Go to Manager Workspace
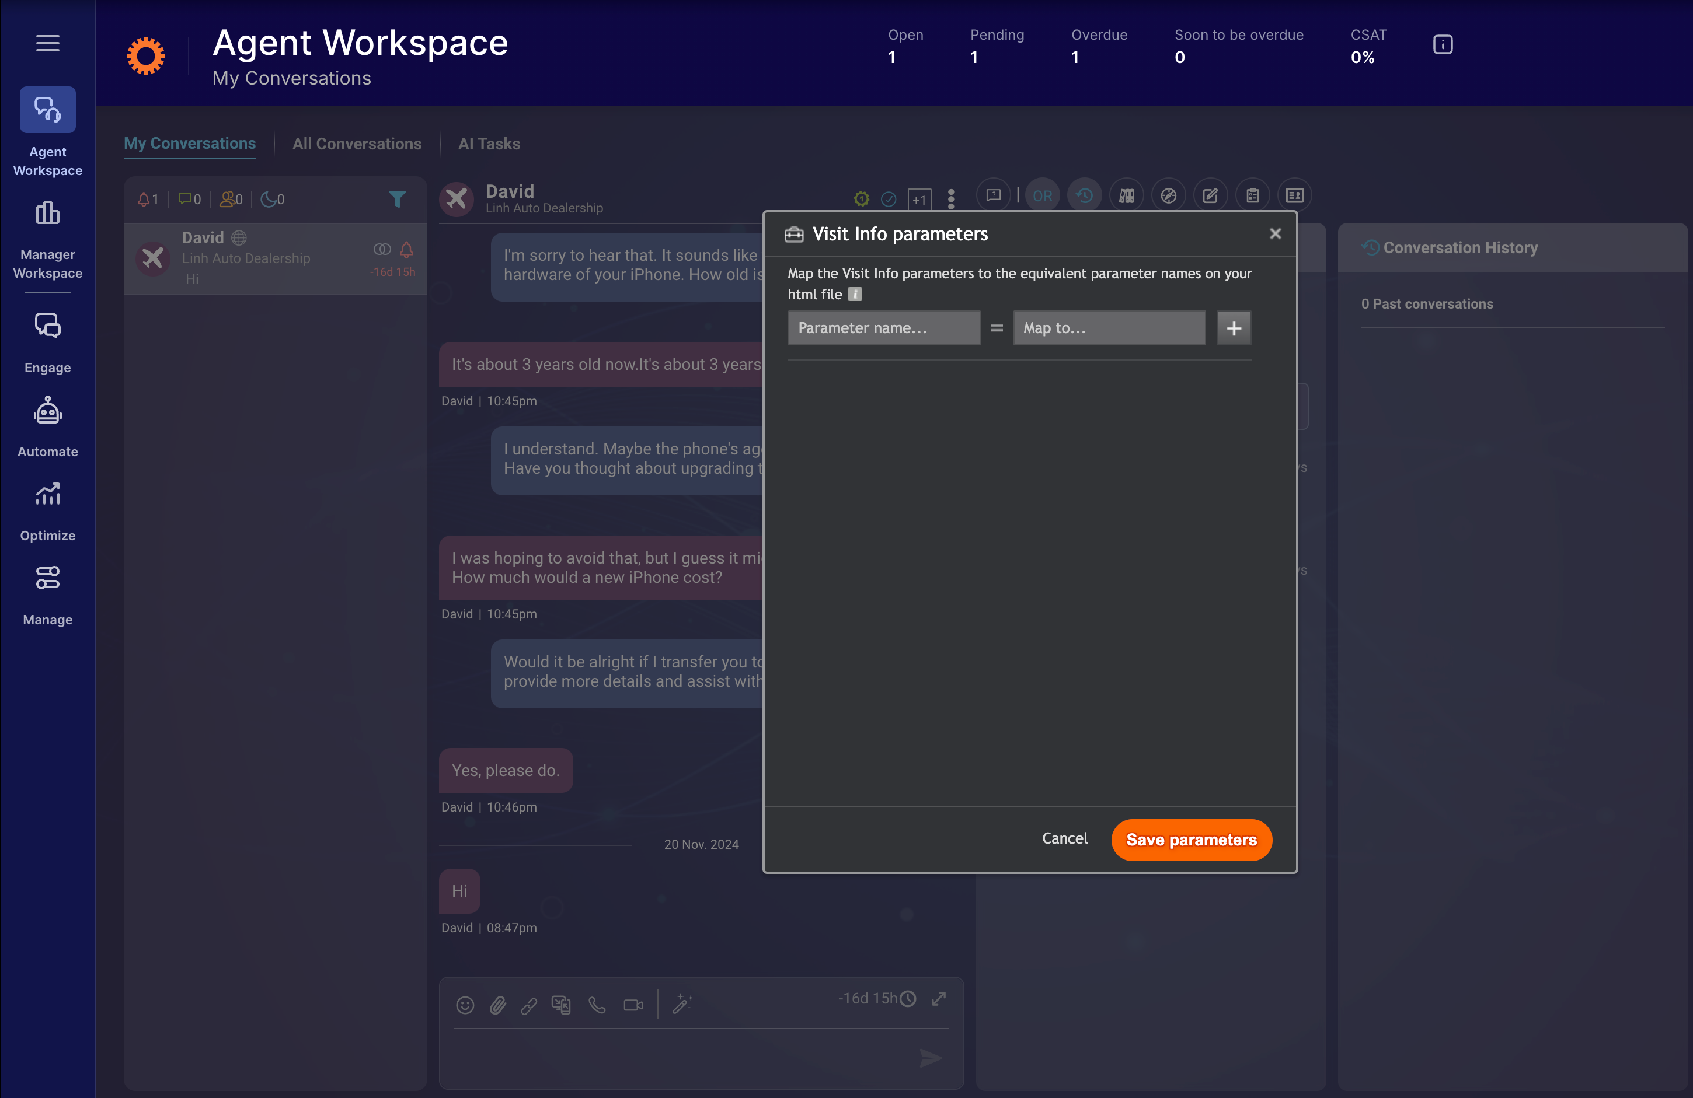The image size is (1693, 1098). coord(48,240)
